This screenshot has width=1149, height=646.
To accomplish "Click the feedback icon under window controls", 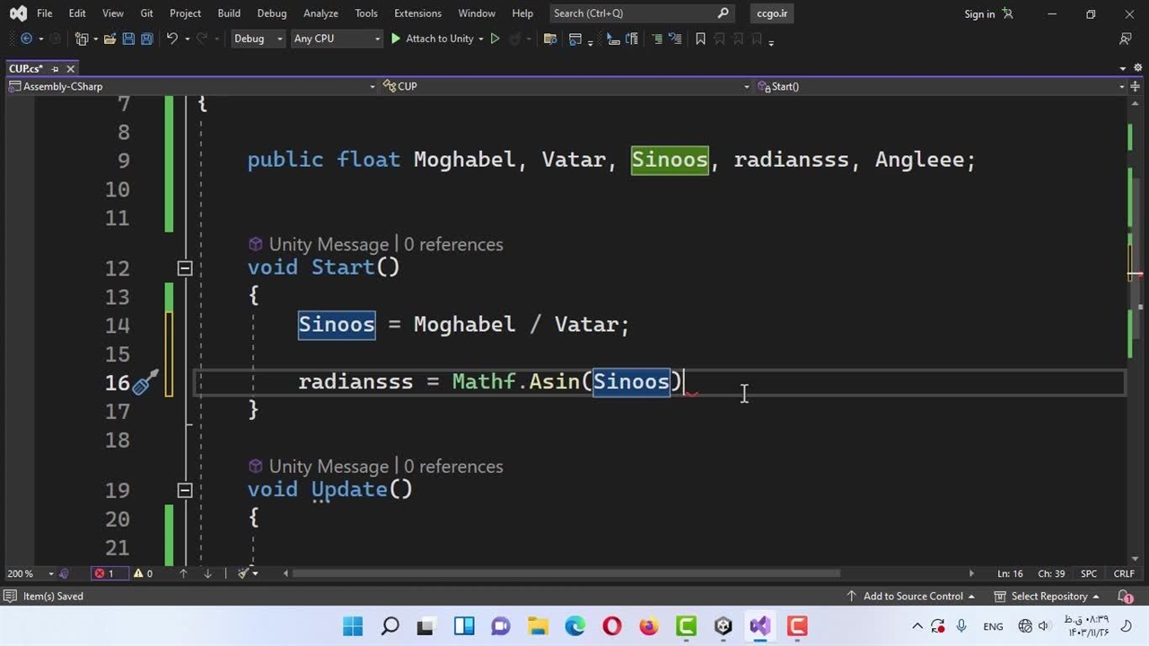I will tap(1125, 39).
